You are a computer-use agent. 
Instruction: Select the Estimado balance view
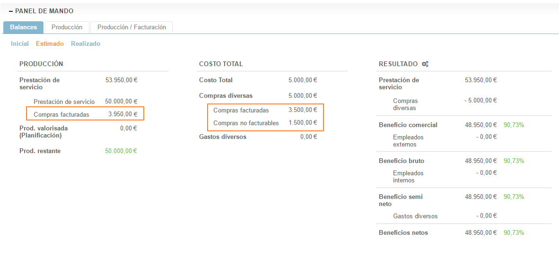point(50,44)
